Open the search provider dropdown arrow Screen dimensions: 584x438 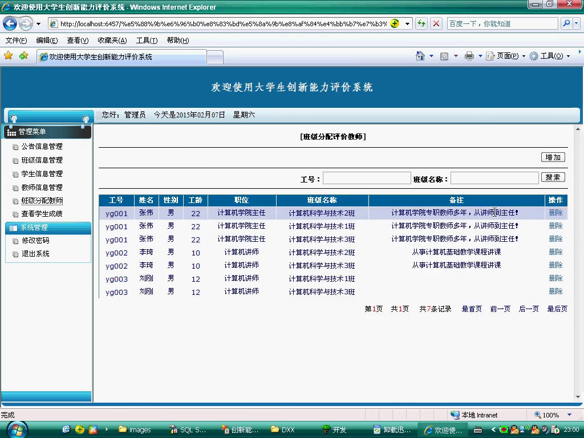click(x=576, y=24)
